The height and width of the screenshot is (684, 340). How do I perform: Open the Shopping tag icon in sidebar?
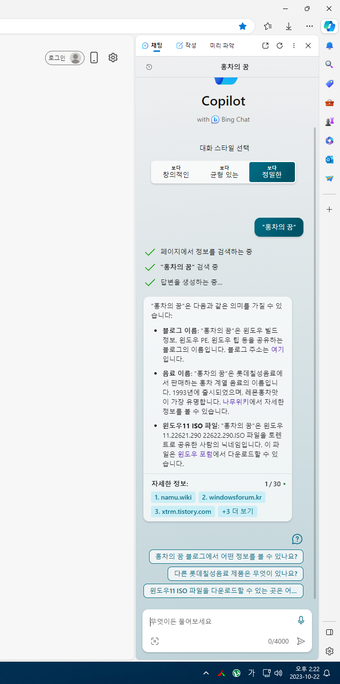click(x=330, y=83)
